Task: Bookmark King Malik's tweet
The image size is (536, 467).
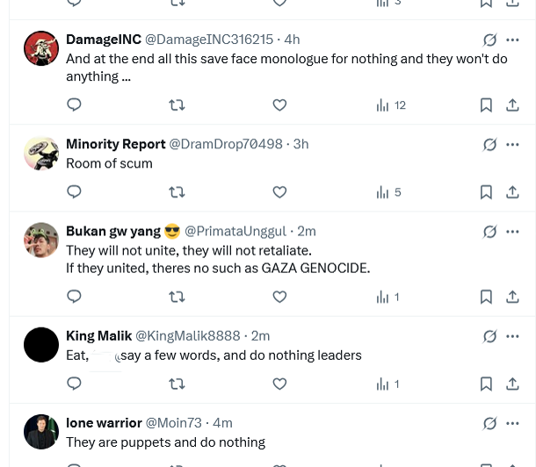Action: coord(486,384)
